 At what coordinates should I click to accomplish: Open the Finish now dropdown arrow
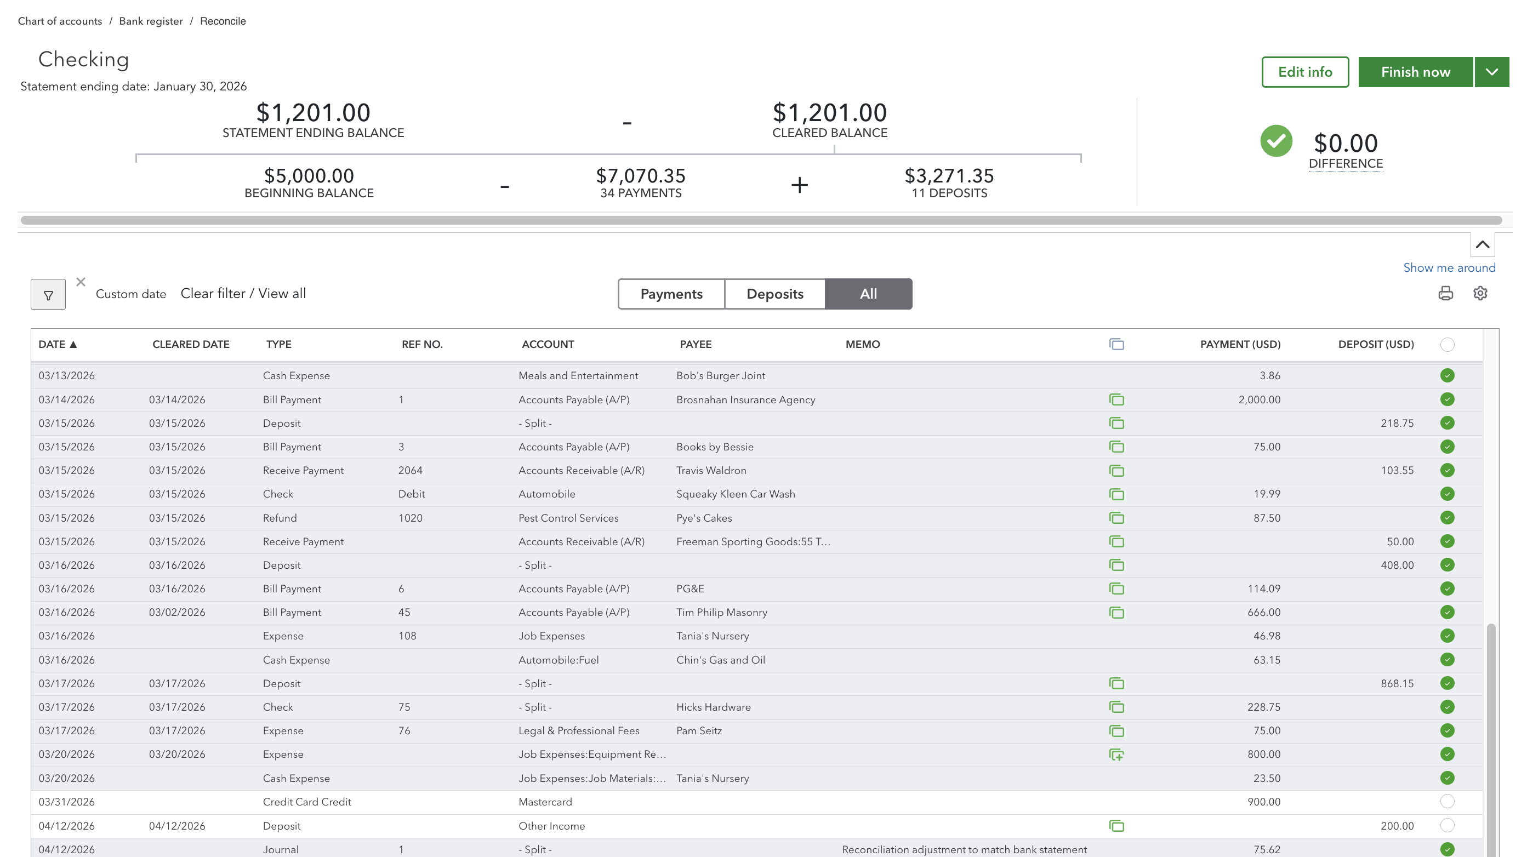click(1491, 72)
